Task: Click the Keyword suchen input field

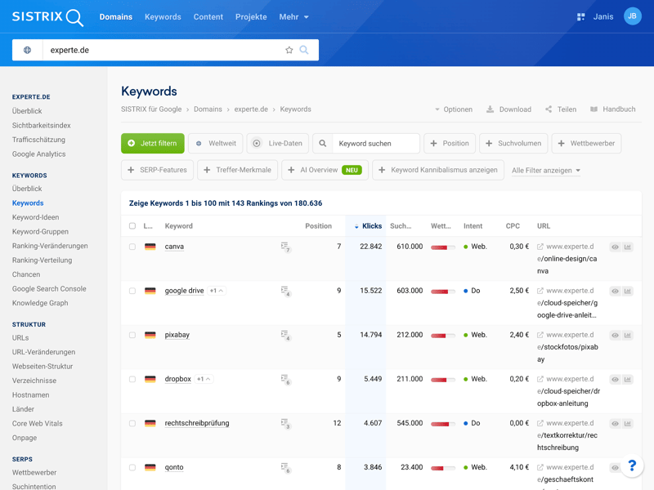Action: click(x=374, y=144)
